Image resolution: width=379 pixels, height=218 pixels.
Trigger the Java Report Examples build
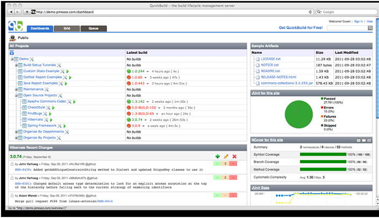66,83
